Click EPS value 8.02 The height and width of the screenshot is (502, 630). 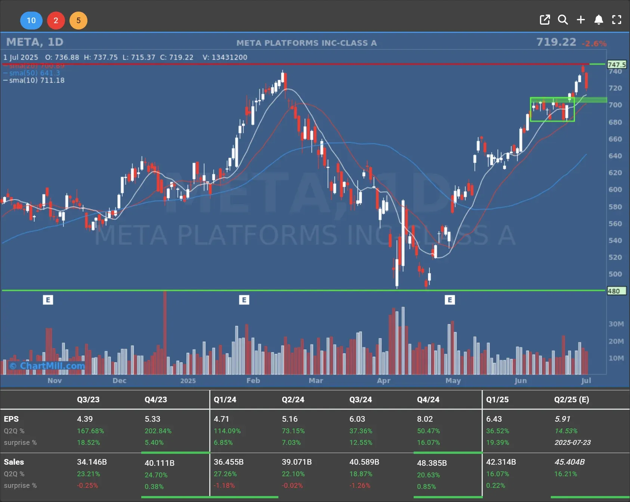(x=425, y=419)
